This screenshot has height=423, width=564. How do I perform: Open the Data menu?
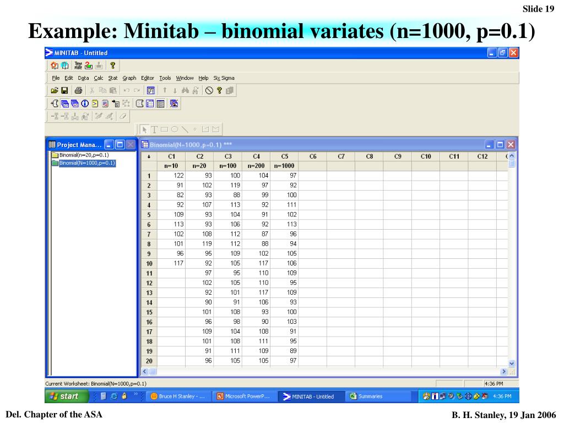[x=83, y=78]
